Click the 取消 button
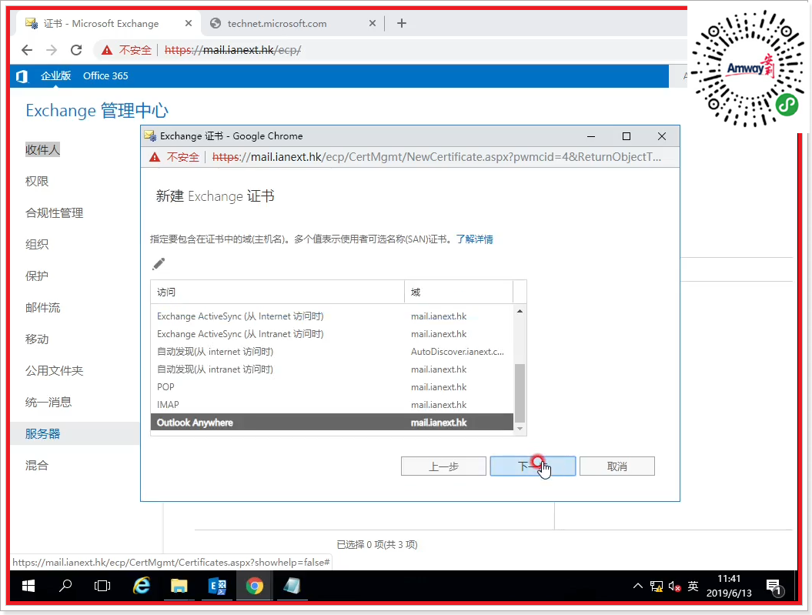Viewport: 812px width, 615px height. 617,466
